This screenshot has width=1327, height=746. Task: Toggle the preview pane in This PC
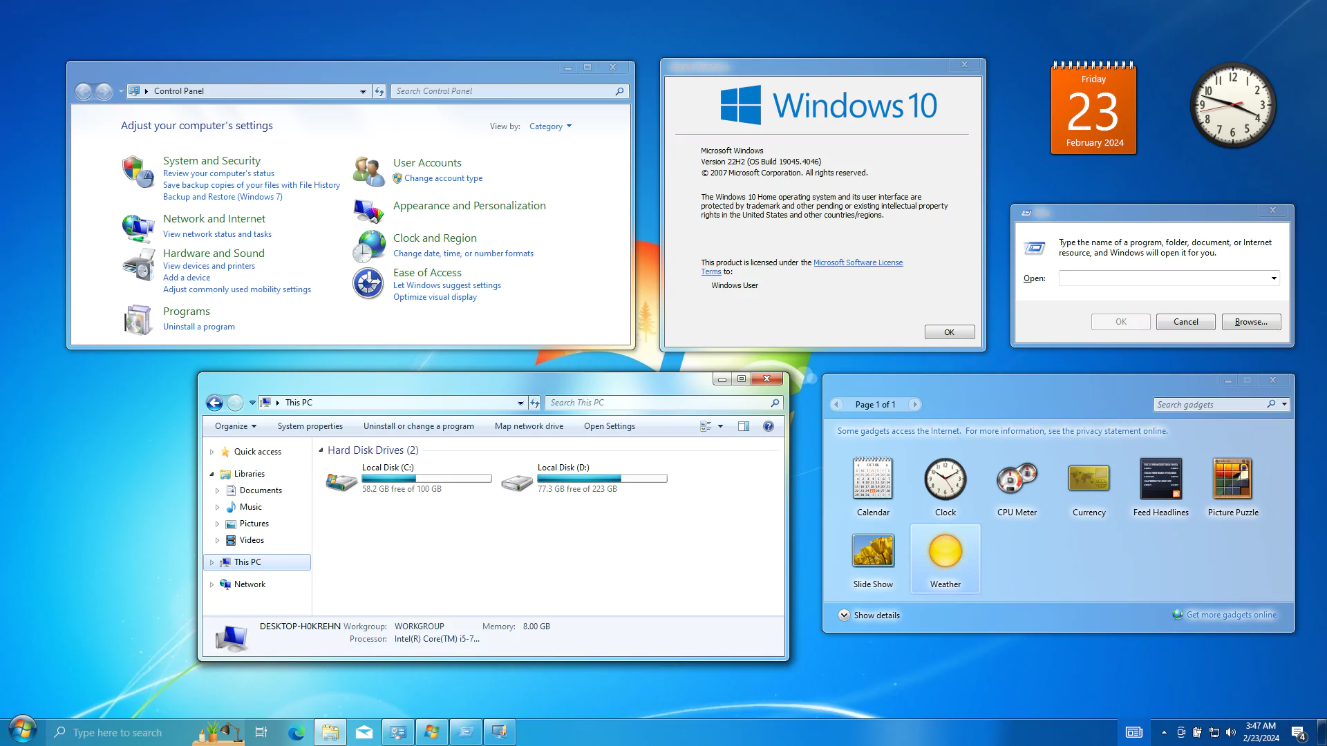744,426
